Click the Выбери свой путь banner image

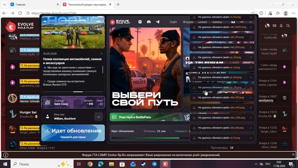145,68
